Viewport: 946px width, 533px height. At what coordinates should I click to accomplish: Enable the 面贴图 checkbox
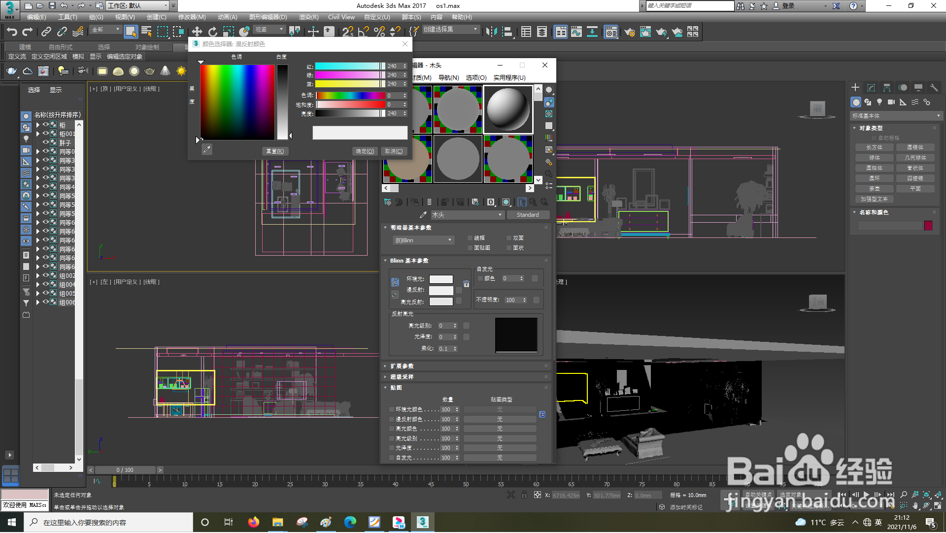[470, 248]
